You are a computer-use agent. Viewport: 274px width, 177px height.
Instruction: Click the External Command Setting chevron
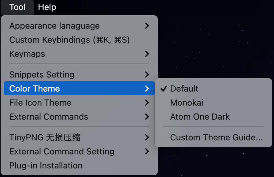(147, 151)
